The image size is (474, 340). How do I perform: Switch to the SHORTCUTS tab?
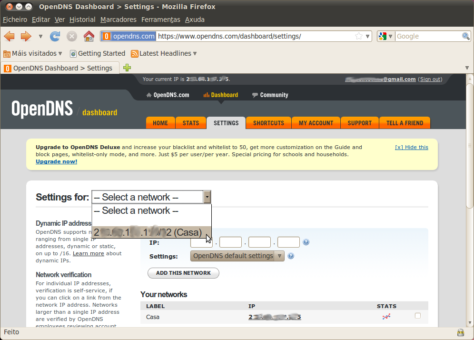coord(268,123)
